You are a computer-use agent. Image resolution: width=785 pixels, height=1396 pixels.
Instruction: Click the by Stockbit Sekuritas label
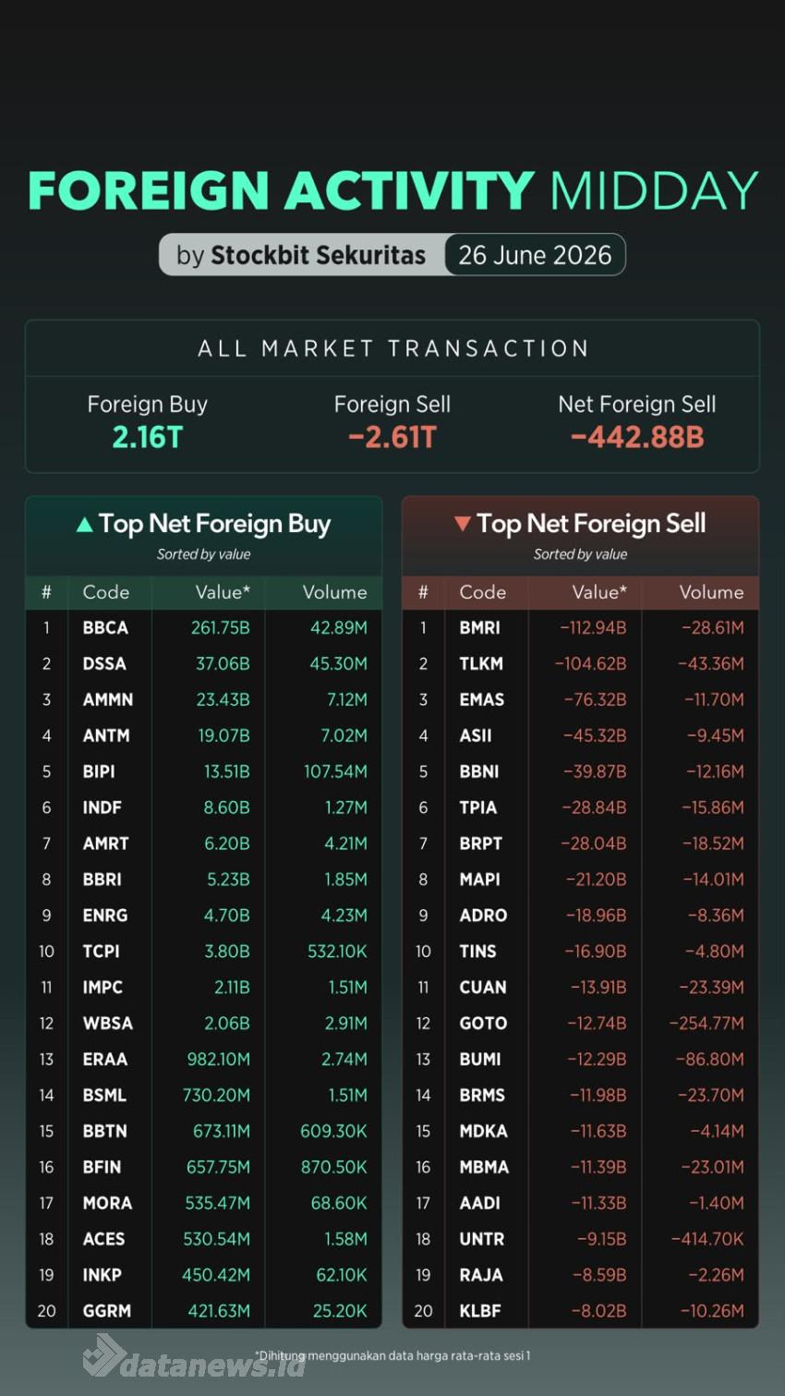(301, 255)
